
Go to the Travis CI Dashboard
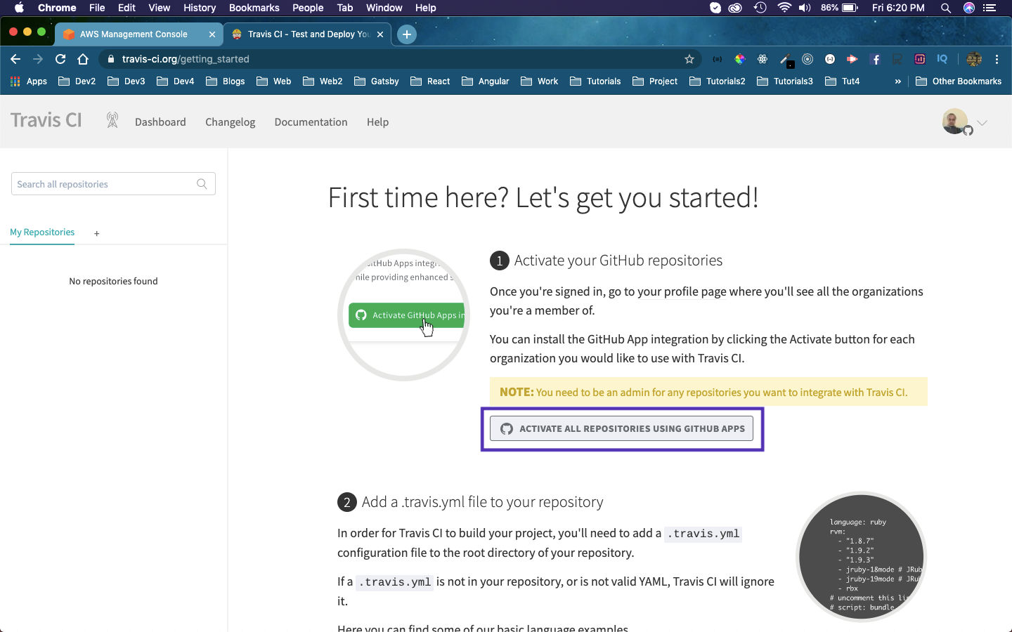click(160, 122)
